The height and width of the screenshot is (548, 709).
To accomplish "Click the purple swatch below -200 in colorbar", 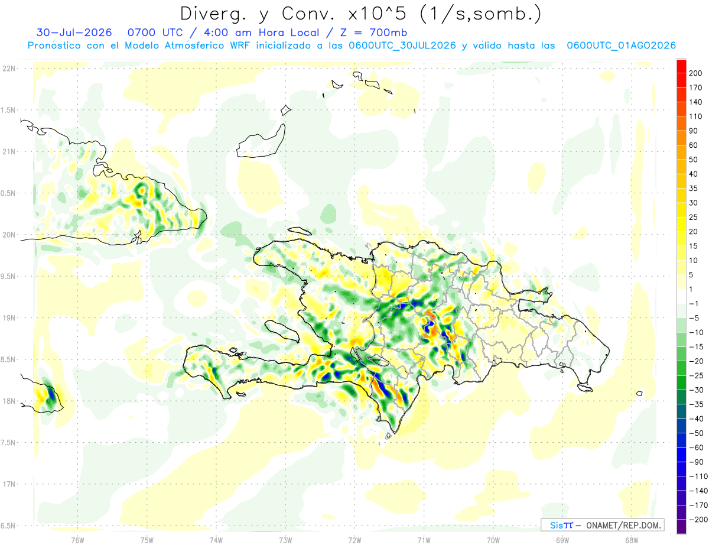I will 681,527.
